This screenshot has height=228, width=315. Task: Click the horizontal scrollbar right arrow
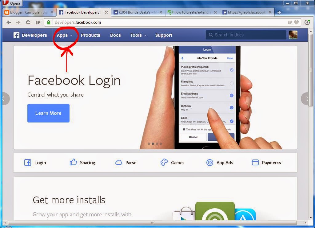305,223
